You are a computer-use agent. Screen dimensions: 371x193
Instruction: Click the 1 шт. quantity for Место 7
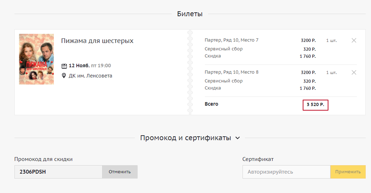point(331,41)
